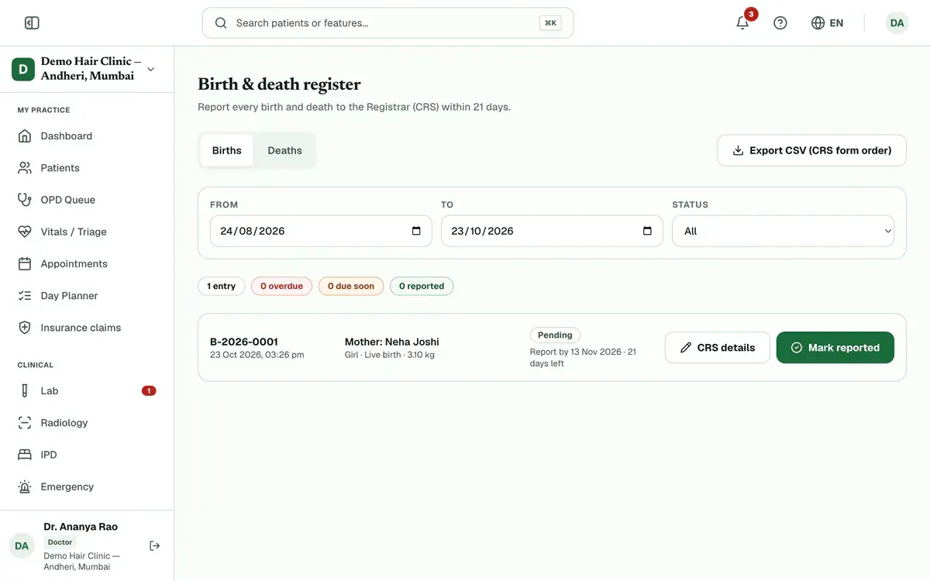Click the IPD bed icon

point(25,455)
